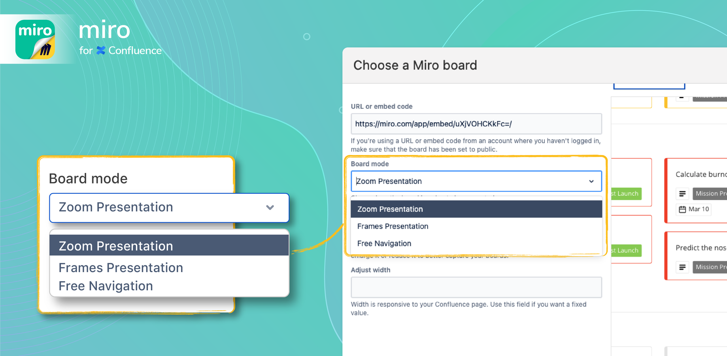Click the Adjust width input field
The image size is (727, 356).
pos(476,287)
